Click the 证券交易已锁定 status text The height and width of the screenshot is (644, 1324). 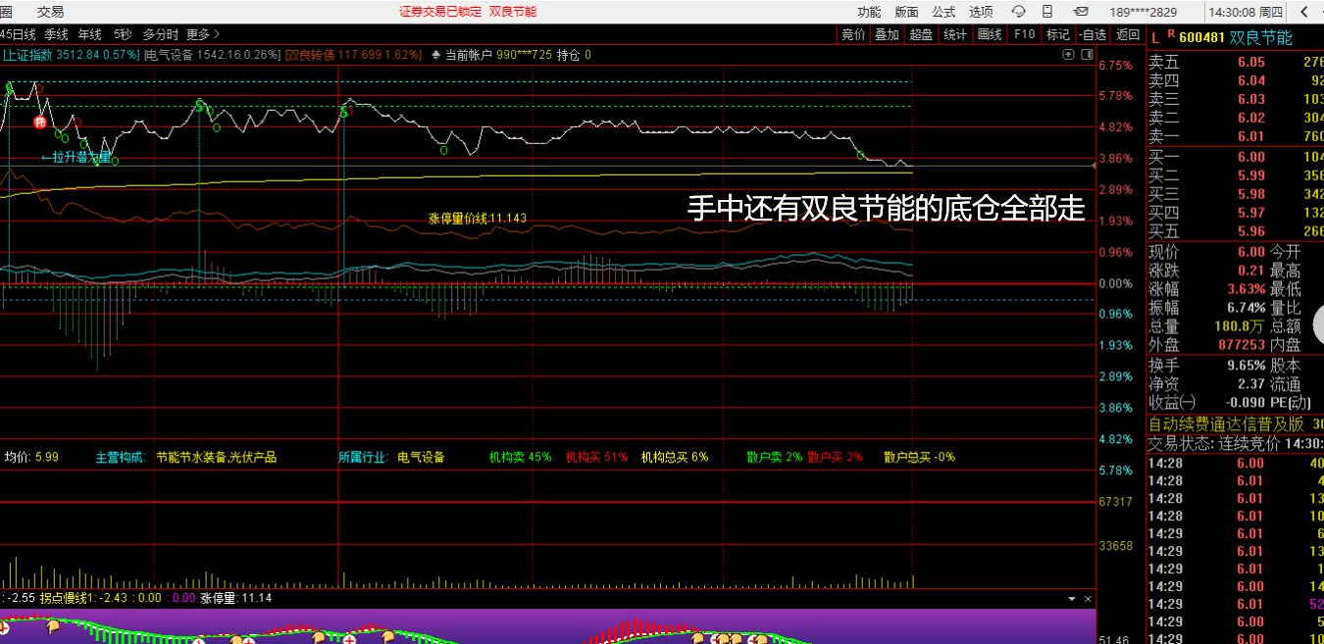[439, 12]
